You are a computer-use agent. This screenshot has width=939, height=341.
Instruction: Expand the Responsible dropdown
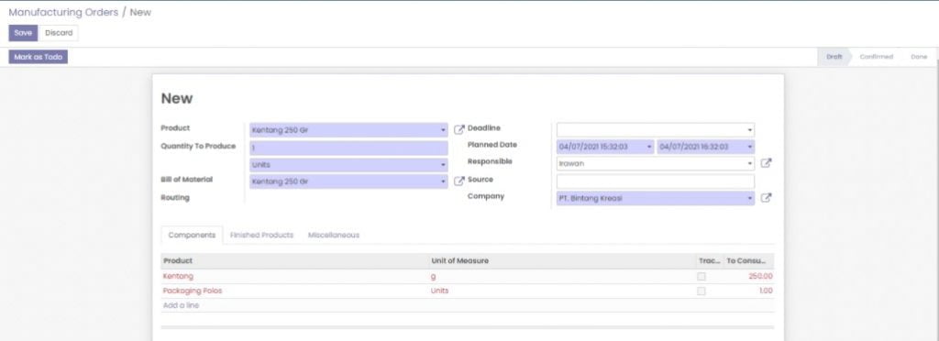(x=750, y=163)
